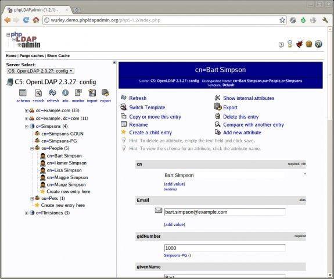Expand the o=Flintstones tree node
334x279 pixels.
pos(26,213)
